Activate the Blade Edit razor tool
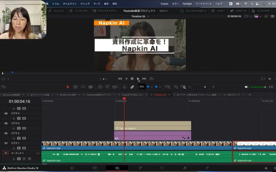Image resolution: width=276 pixels, height=172 pixels. [90, 87]
